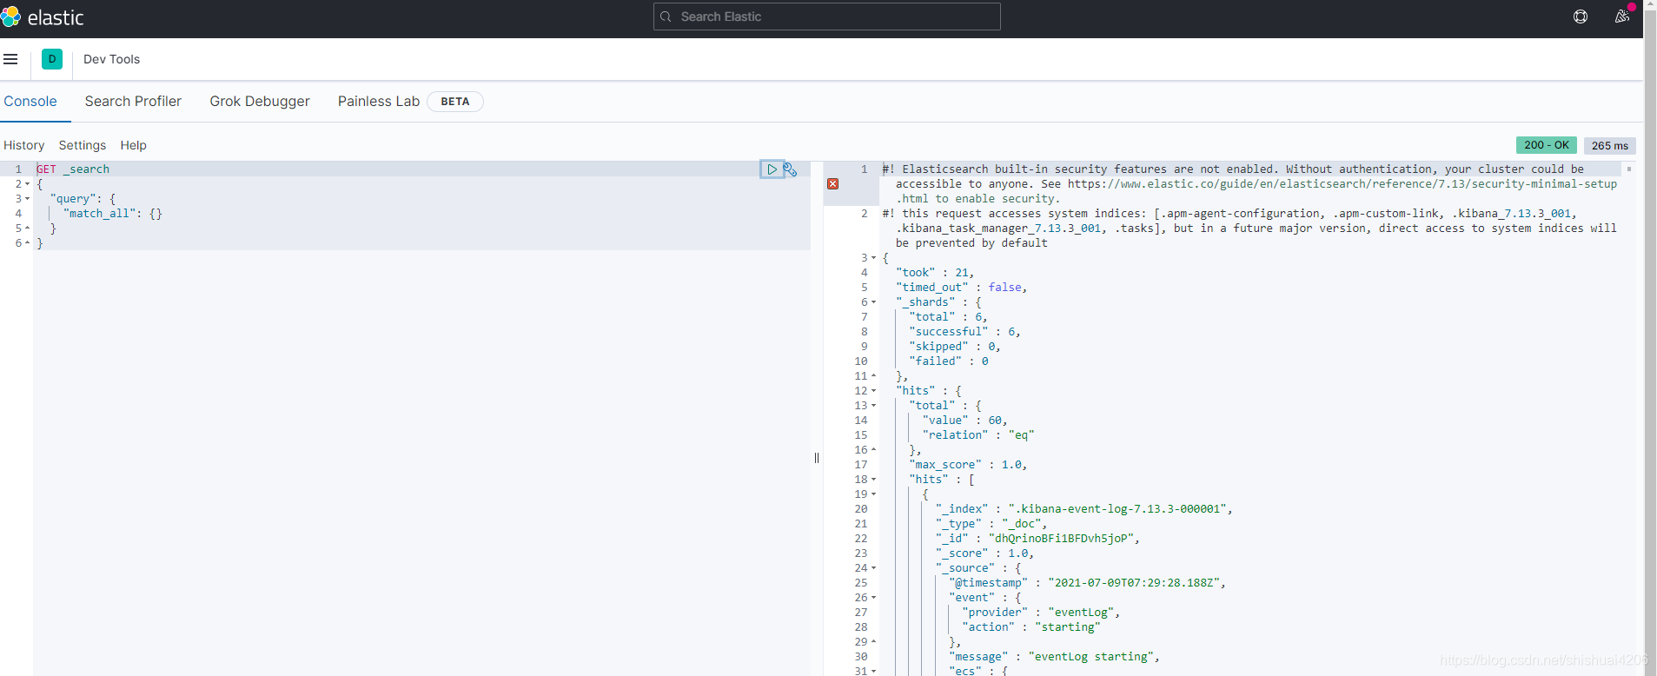Click the 200 - OK status badge

coord(1547,145)
